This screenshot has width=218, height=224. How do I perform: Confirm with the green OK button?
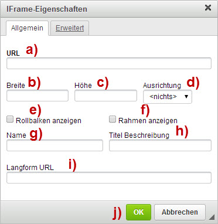click(x=138, y=212)
